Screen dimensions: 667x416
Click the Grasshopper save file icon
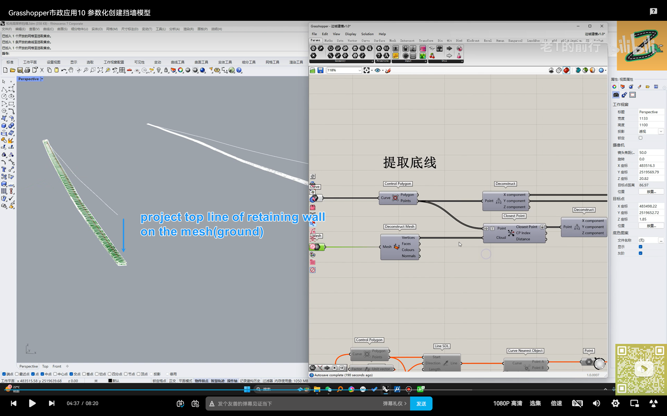(320, 70)
